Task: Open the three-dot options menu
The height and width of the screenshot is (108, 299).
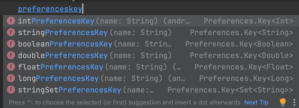Action: coord(294,103)
